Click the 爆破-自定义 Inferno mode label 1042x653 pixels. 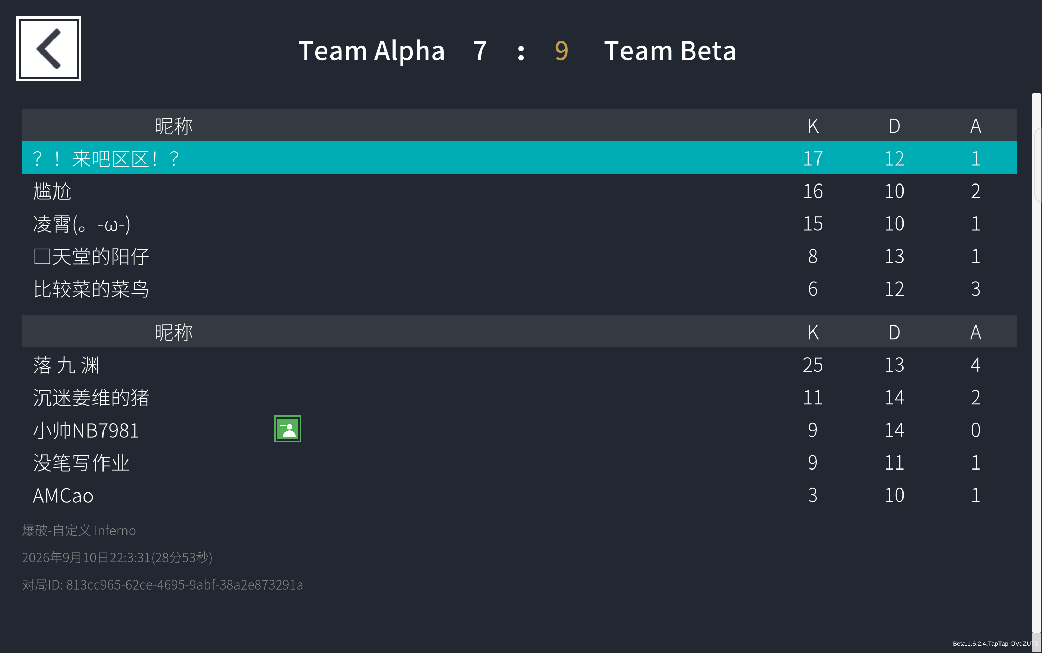tap(79, 530)
